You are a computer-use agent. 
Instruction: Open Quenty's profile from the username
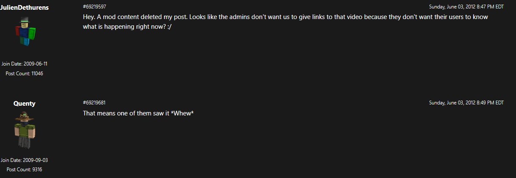pos(24,104)
